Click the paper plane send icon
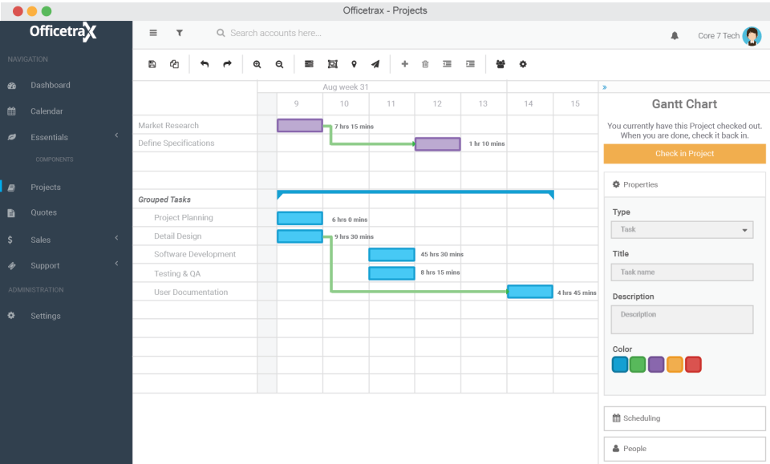770x464 pixels. click(x=375, y=64)
